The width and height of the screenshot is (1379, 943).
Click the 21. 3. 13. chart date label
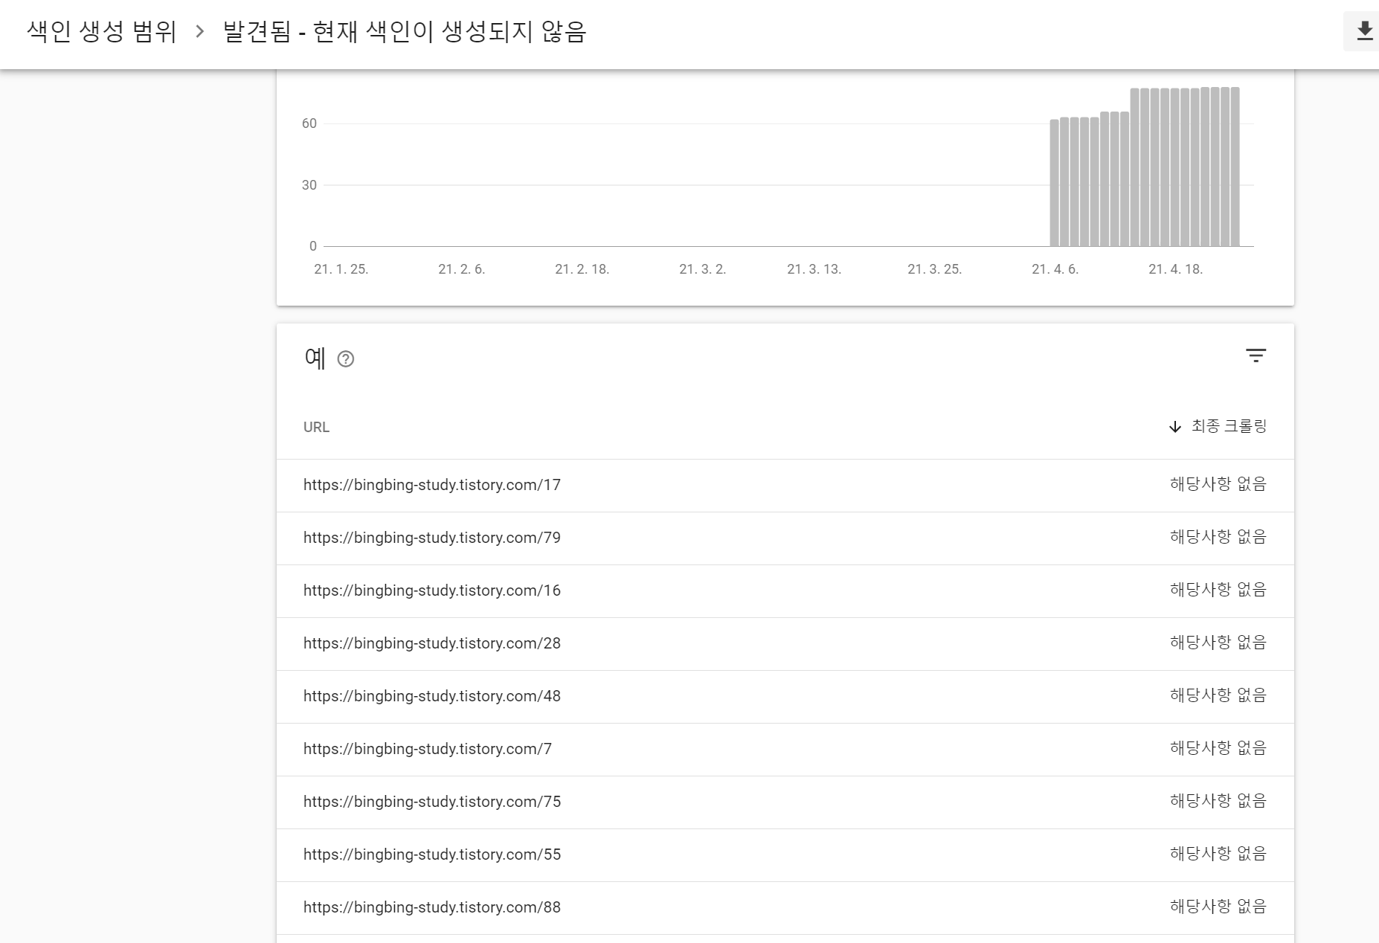click(x=814, y=269)
